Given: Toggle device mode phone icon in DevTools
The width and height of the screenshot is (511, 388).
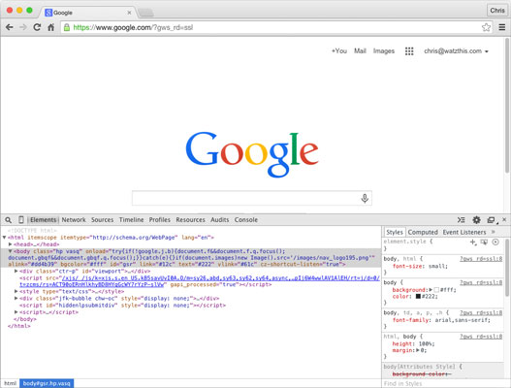Looking at the screenshot, I should [x=21, y=220].
